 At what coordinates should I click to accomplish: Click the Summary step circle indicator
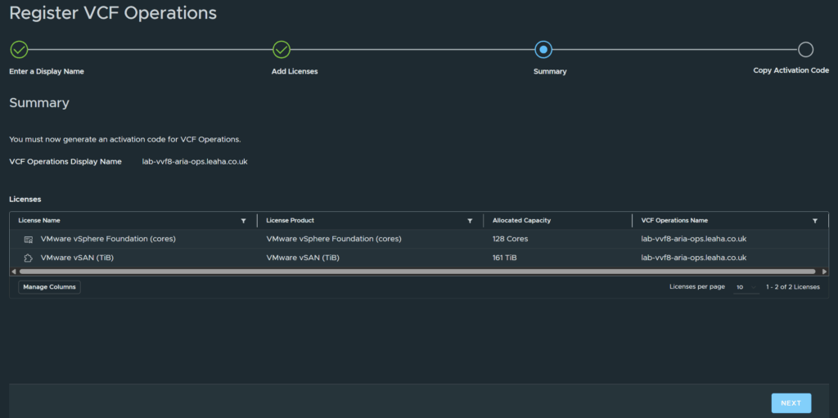[x=543, y=50]
